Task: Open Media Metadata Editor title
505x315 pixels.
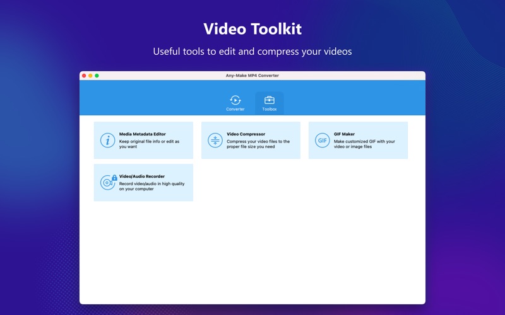Action: pyautogui.click(x=143, y=134)
